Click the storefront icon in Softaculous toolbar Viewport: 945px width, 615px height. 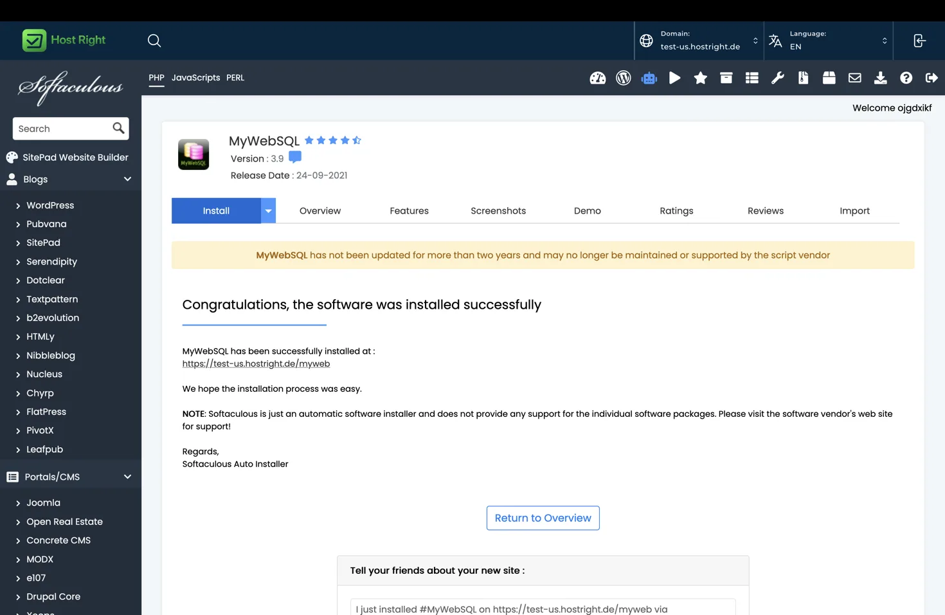point(829,78)
